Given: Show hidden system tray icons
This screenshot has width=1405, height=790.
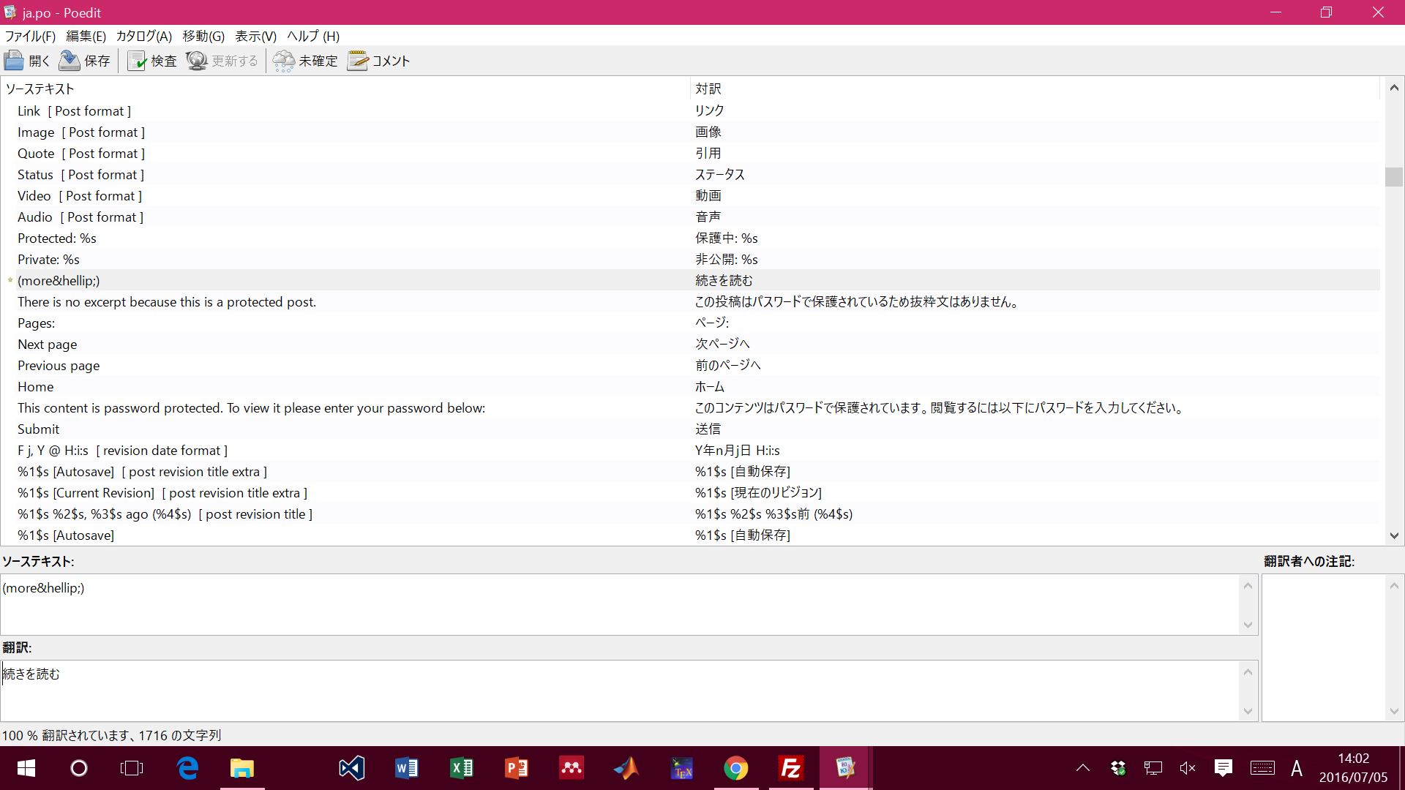Looking at the screenshot, I should pos(1083,768).
